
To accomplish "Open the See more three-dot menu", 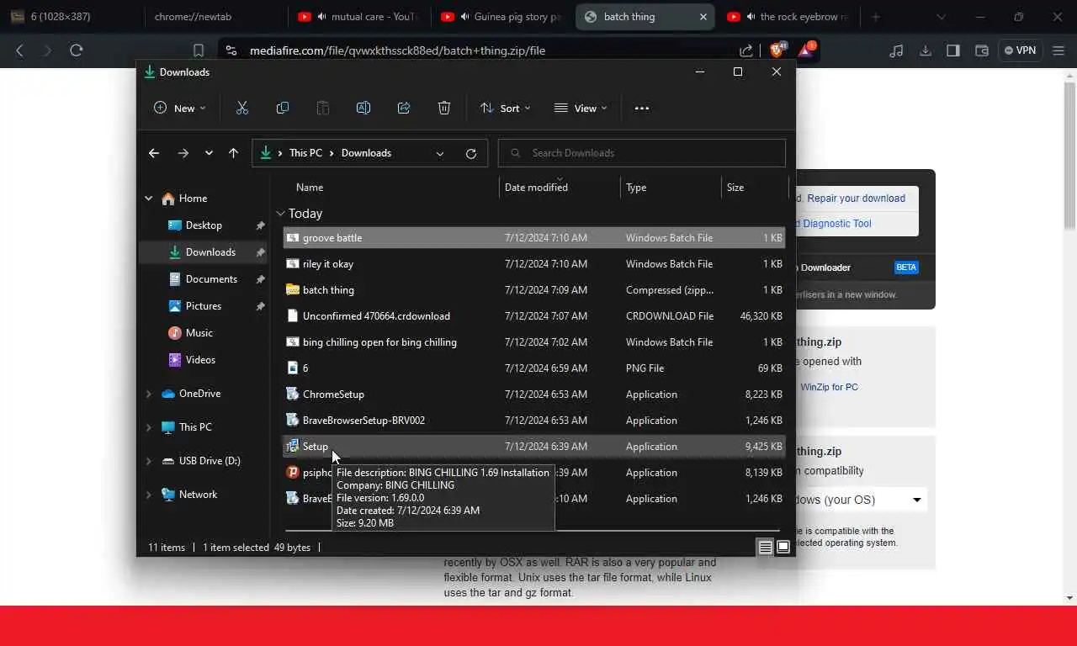I will [642, 108].
